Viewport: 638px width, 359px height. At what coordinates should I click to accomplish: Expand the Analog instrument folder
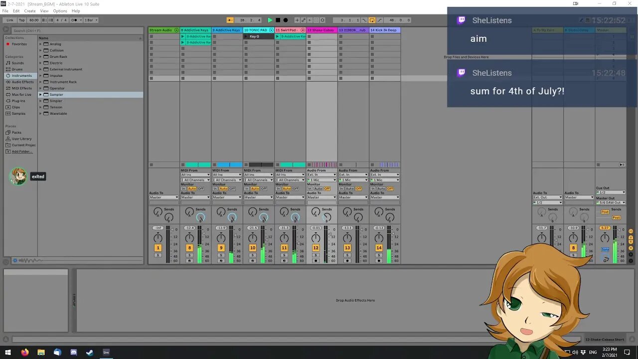coord(41,44)
